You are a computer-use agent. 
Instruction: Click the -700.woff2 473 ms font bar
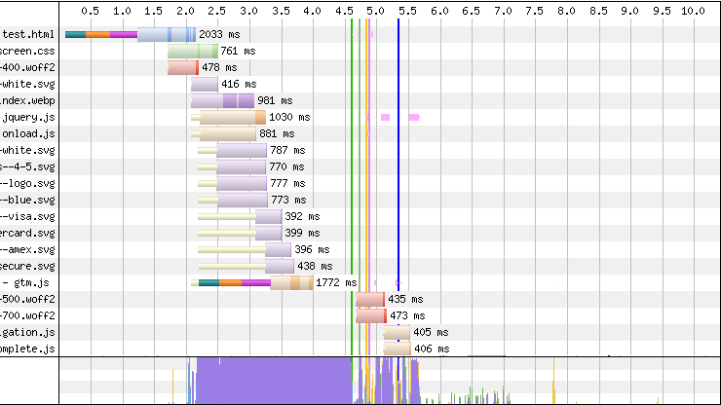click(370, 315)
